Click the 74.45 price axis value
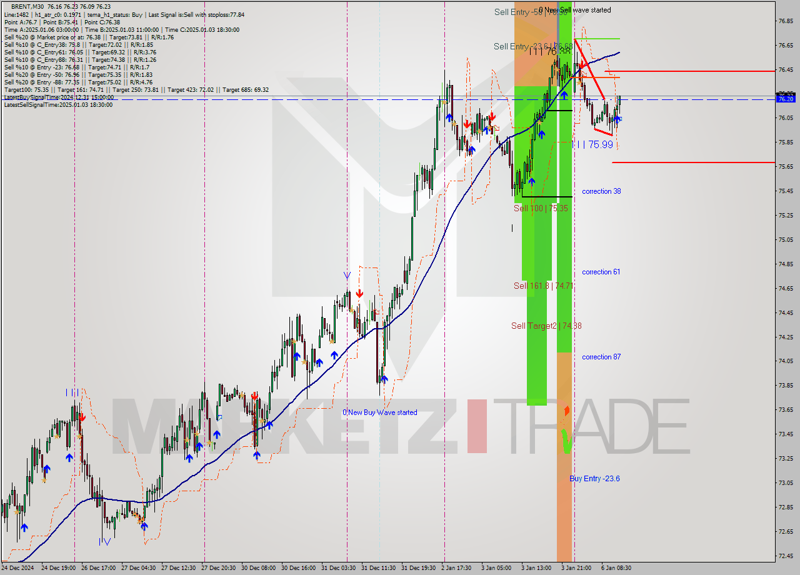The height and width of the screenshot is (575, 800). tap(786, 312)
